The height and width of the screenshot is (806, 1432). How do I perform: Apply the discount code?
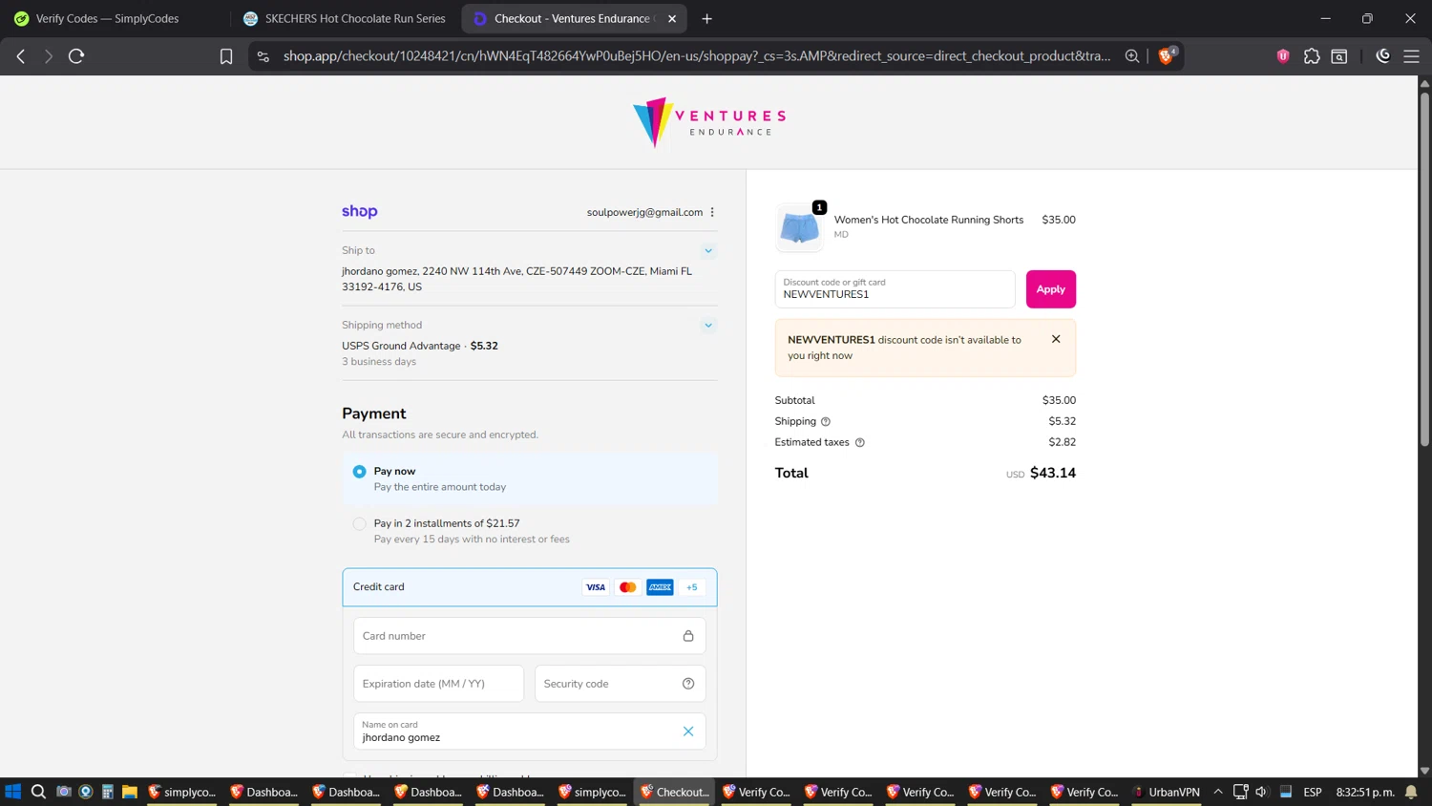pos(1051,289)
